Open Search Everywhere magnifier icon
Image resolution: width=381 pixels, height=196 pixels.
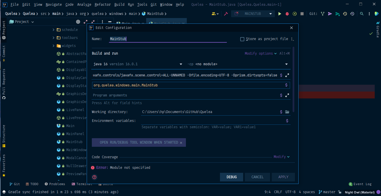click(362, 13)
